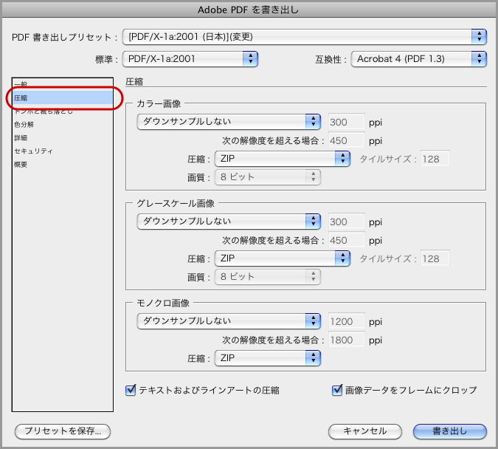Select 詳細 in the category list

coord(63,137)
